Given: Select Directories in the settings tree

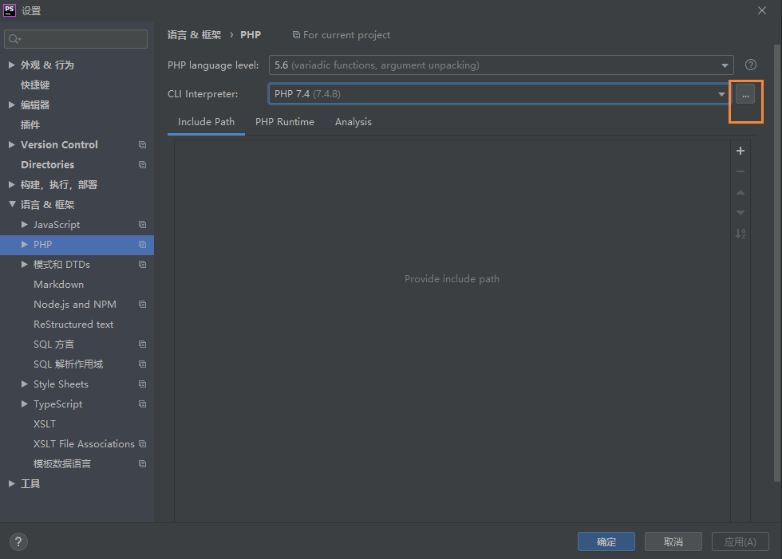Looking at the screenshot, I should tap(47, 165).
